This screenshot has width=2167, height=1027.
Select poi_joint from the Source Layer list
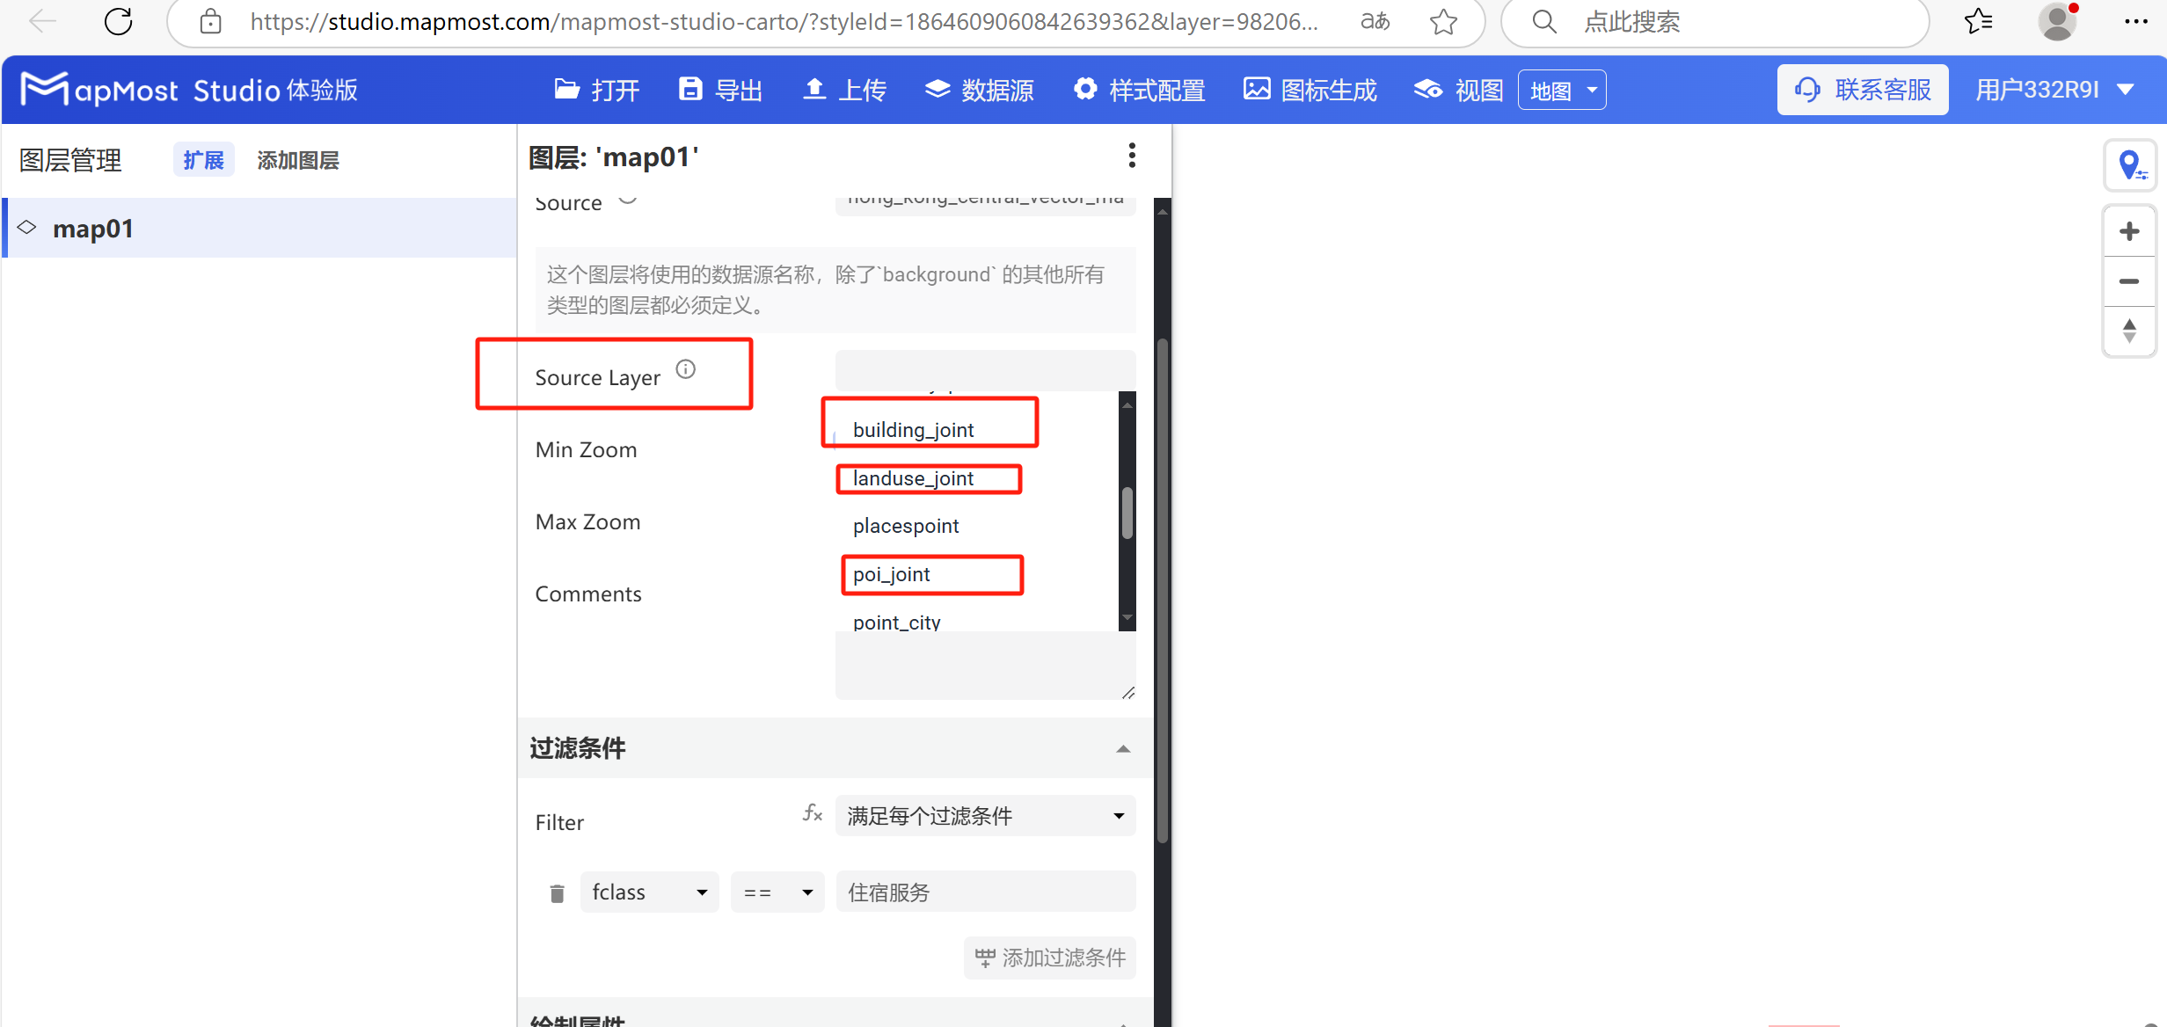pos(891,574)
